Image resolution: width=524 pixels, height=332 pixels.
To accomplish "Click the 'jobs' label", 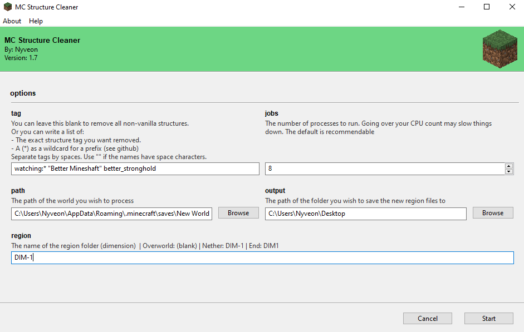I will click(x=271, y=113).
